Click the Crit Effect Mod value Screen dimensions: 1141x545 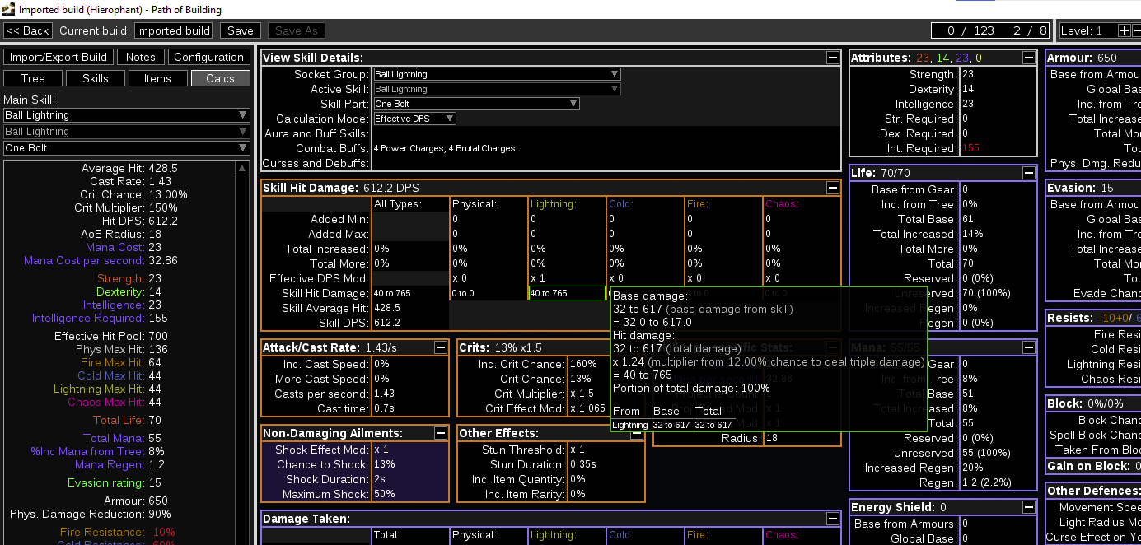587,408
